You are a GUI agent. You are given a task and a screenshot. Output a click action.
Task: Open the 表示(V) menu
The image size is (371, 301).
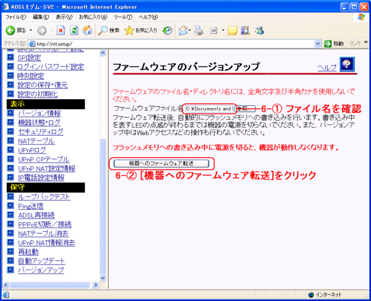click(64, 17)
